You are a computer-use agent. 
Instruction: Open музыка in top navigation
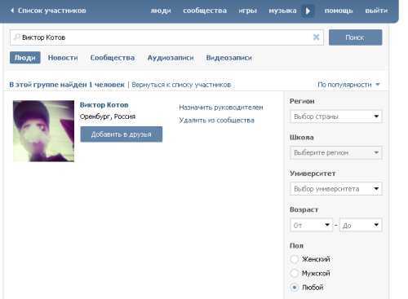282,11
